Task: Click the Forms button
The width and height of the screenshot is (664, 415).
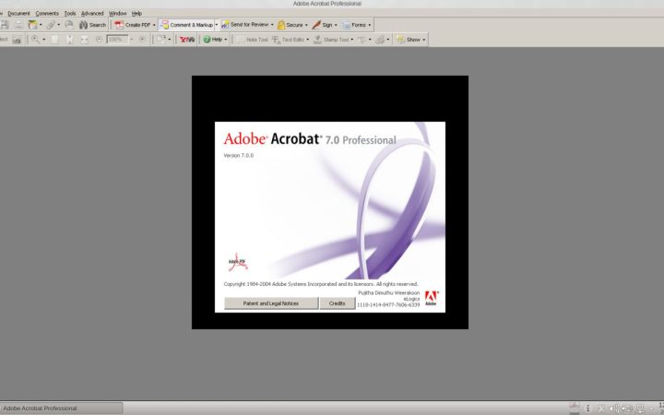Action: click(x=354, y=25)
